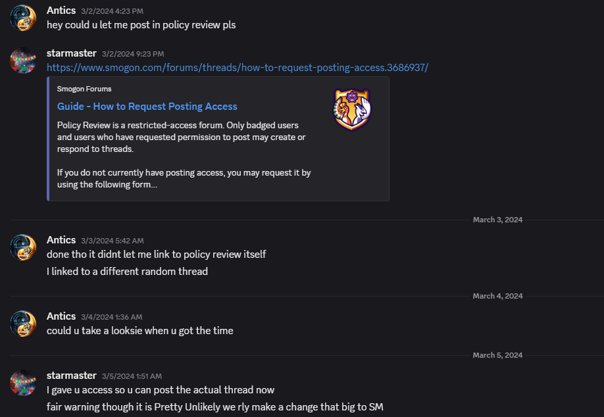Click the 'could u take a looksie' message
The image size is (604, 417).
[x=140, y=331]
